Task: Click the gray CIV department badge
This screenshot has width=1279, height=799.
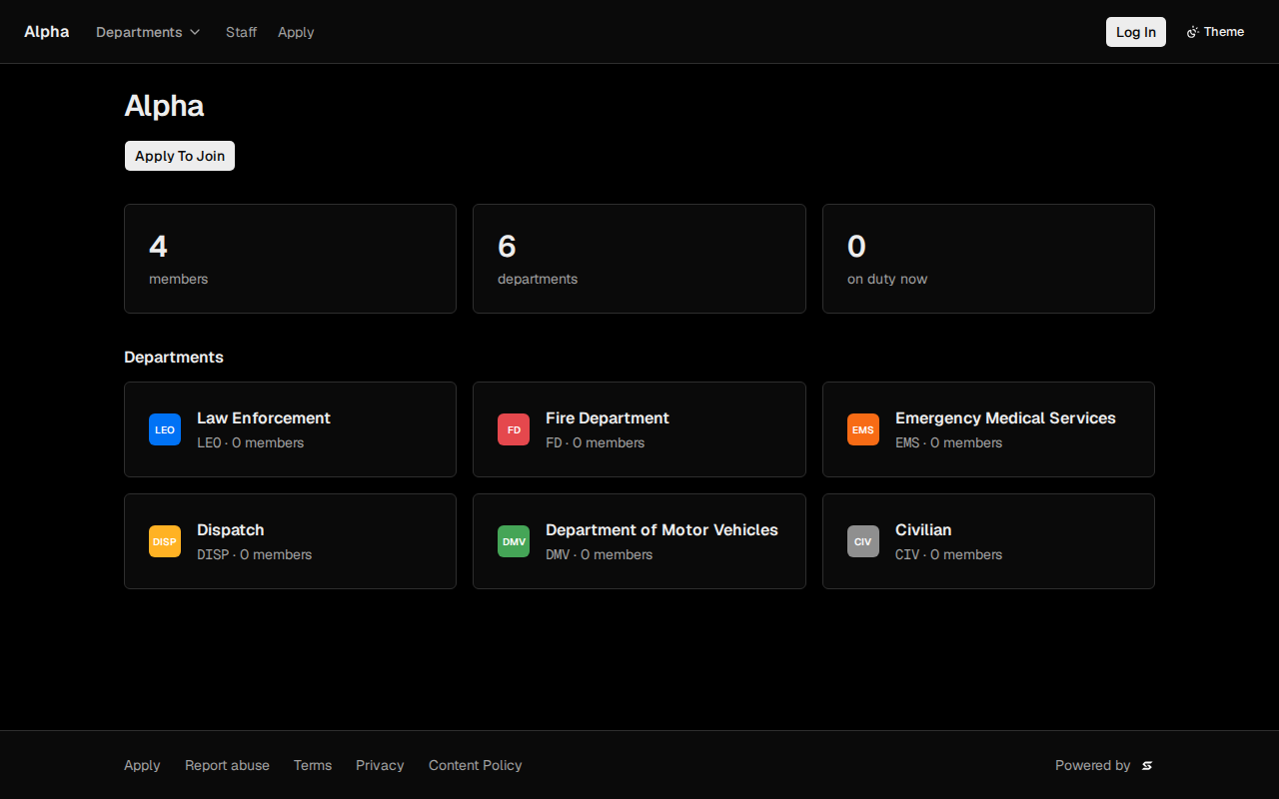Action: tap(863, 541)
